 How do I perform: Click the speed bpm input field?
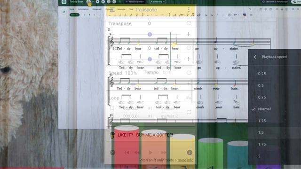tap(167, 72)
